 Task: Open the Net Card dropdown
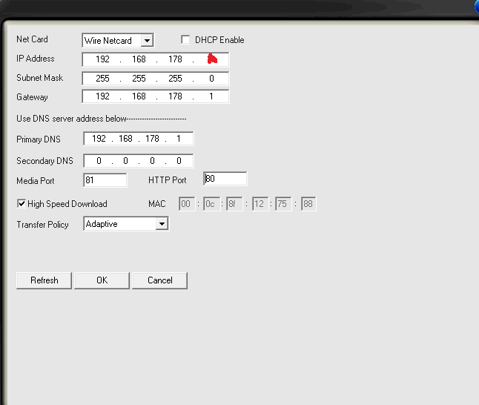click(x=147, y=41)
